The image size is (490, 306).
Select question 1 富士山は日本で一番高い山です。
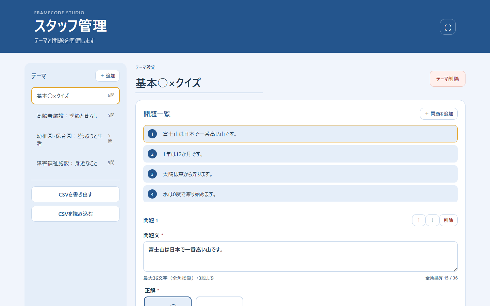300,134
